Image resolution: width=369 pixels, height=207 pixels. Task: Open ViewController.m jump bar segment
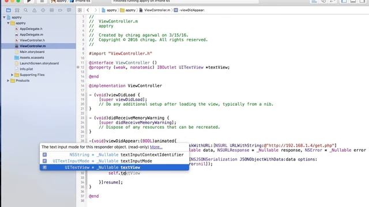point(155,10)
